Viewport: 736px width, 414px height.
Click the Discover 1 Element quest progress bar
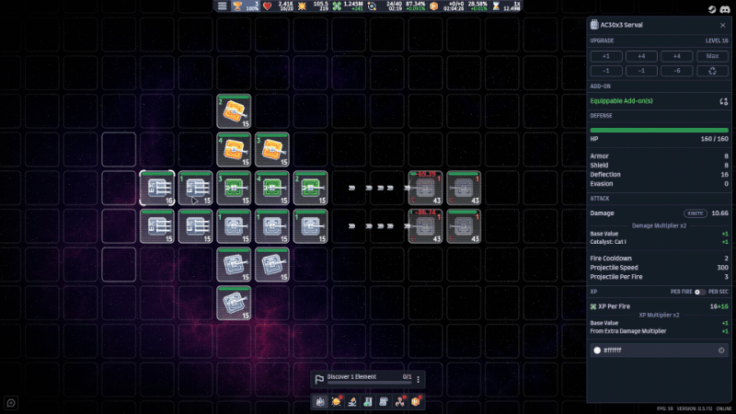pyautogui.click(x=369, y=383)
